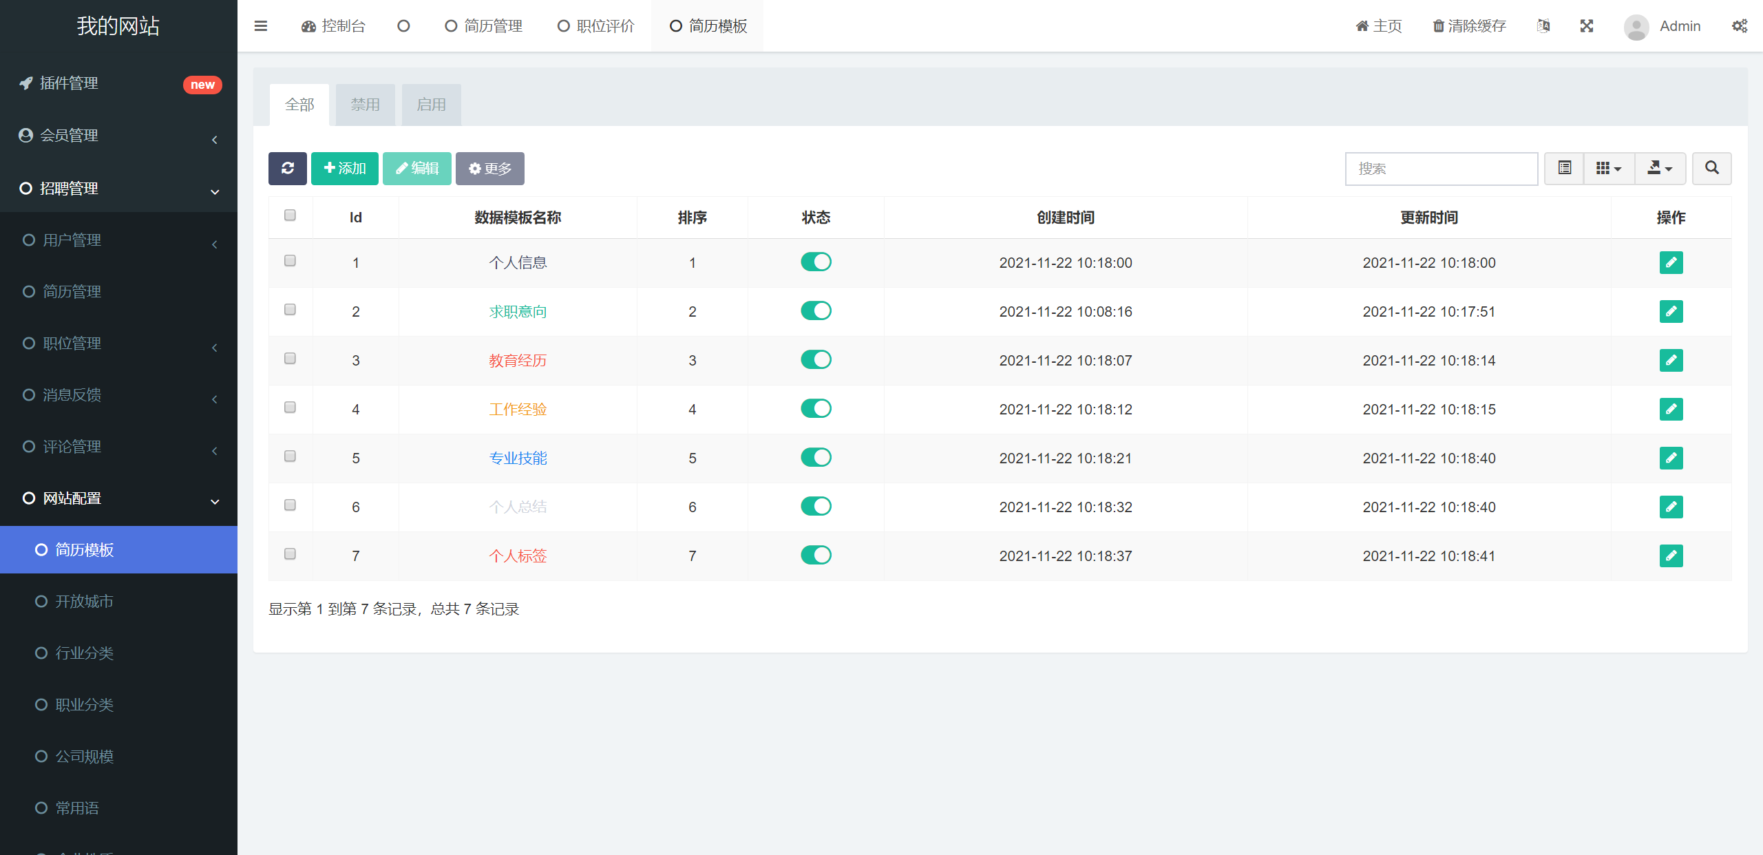Click the 更多 more button

[490, 168]
